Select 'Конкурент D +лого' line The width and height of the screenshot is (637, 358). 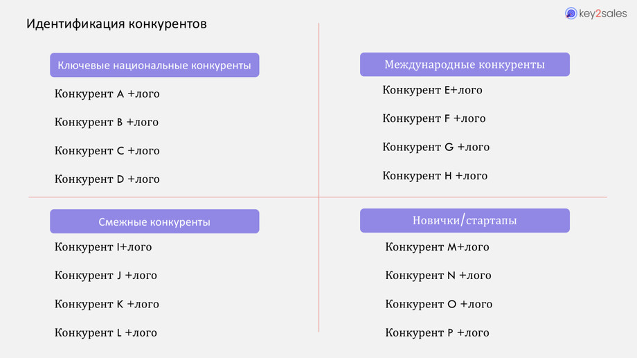point(107,179)
